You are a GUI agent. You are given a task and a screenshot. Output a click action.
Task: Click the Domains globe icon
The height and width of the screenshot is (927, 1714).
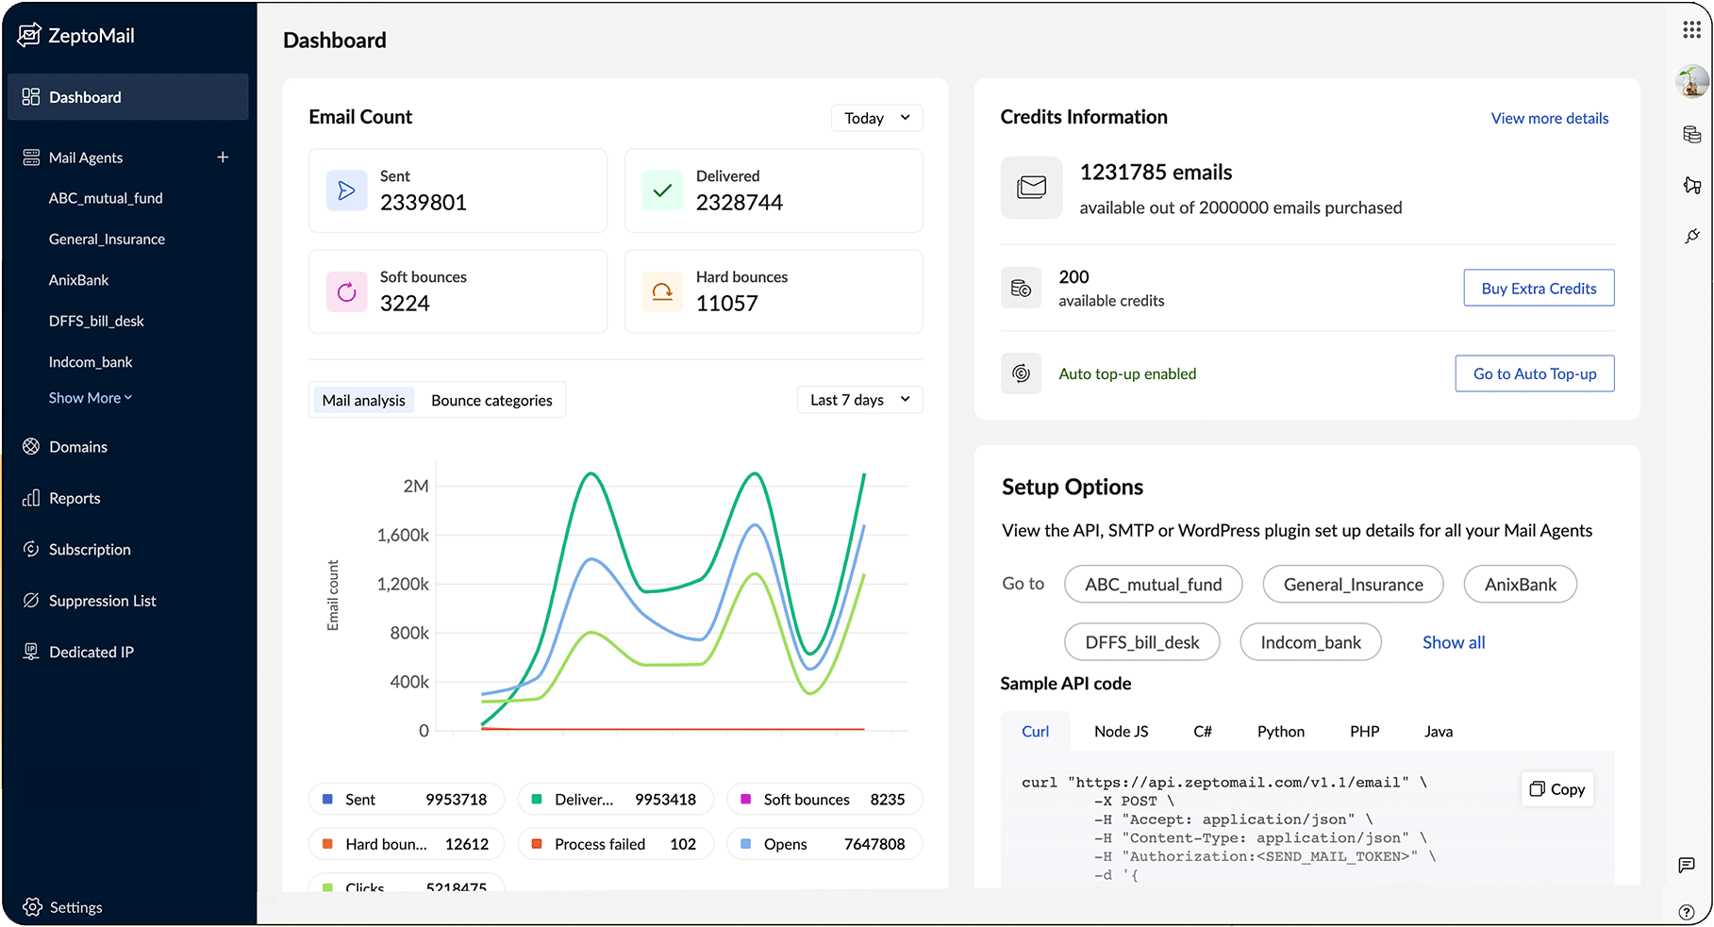31,446
